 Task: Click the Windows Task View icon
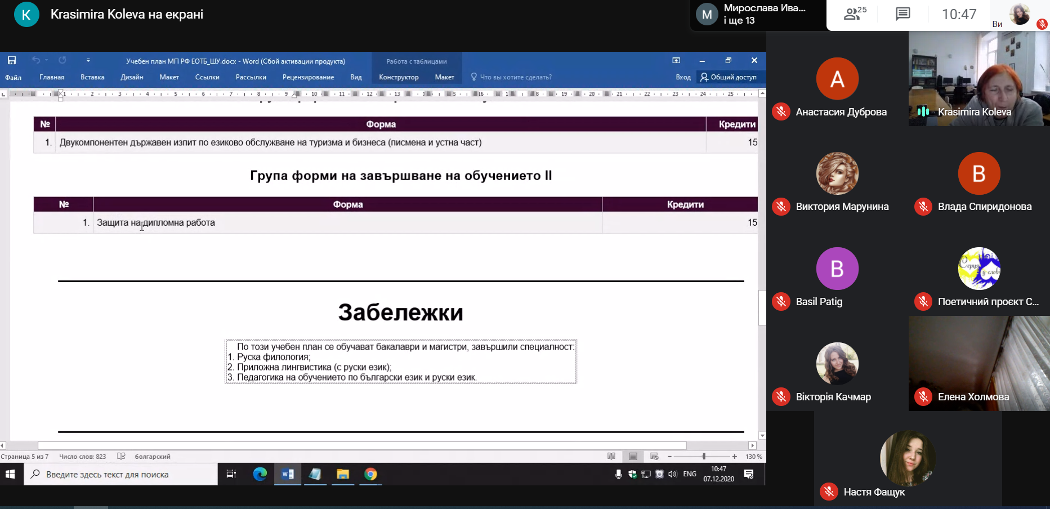(x=231, y=474)
